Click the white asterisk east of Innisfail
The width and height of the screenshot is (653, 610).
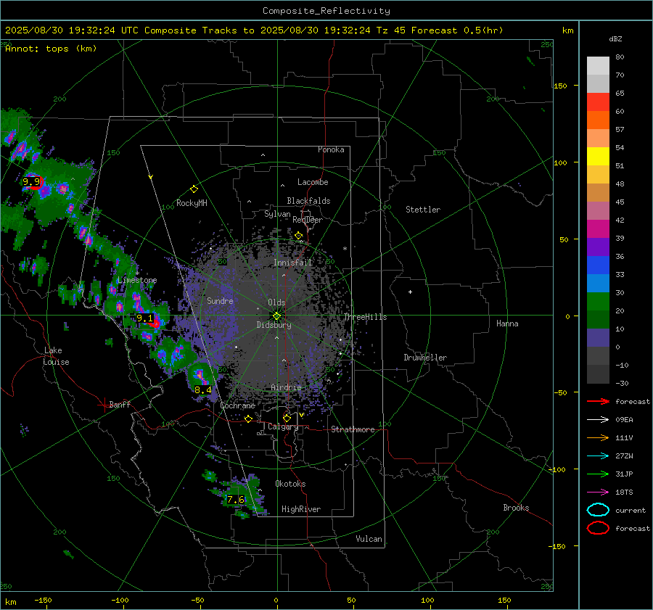(345, 249)
